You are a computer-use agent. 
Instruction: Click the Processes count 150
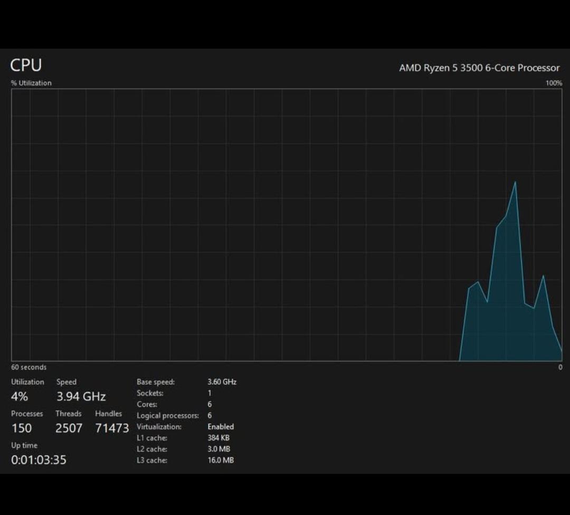coord(22,428)
